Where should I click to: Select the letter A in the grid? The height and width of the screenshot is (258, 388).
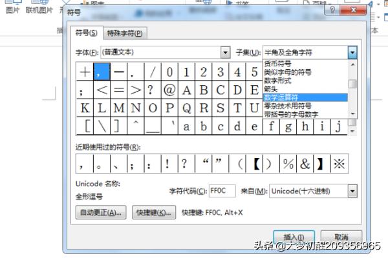pyautogui.click(x=186, y=90)
